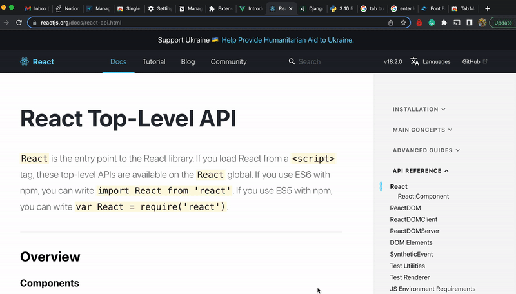
Task: Open the v18.2.0 versions link
Action: coord(393,61)
